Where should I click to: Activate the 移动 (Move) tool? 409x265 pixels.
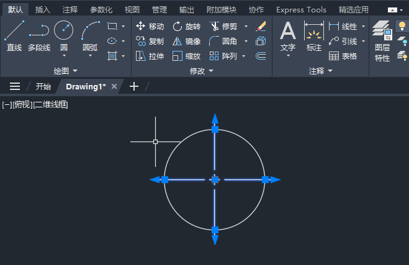click(150, 26)
